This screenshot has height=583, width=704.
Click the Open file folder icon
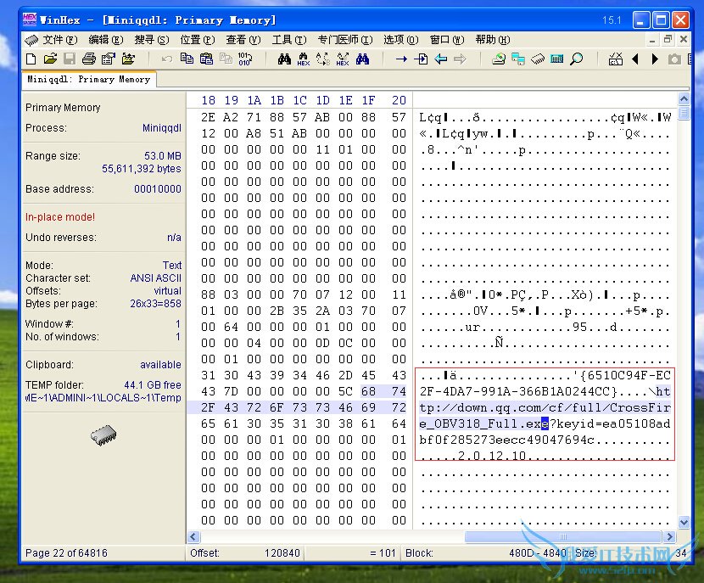click(50, 59)
